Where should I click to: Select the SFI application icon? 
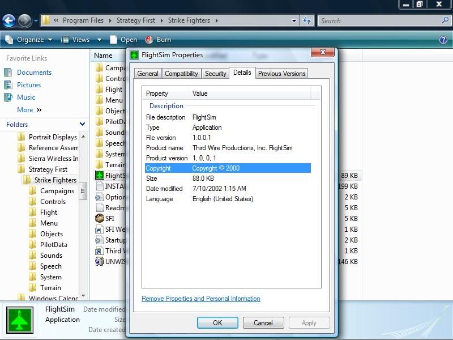click(x=100, y=218)
